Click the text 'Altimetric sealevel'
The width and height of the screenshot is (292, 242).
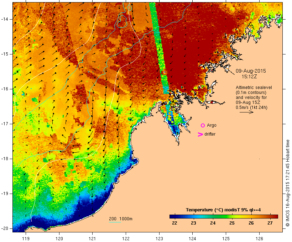pyautogui.click(x=254, y=88)
